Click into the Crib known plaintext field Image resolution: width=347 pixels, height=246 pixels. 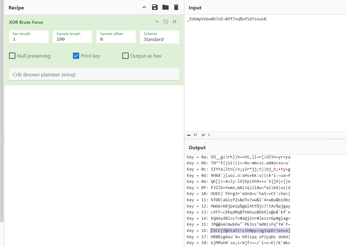(x=94, y=74)
